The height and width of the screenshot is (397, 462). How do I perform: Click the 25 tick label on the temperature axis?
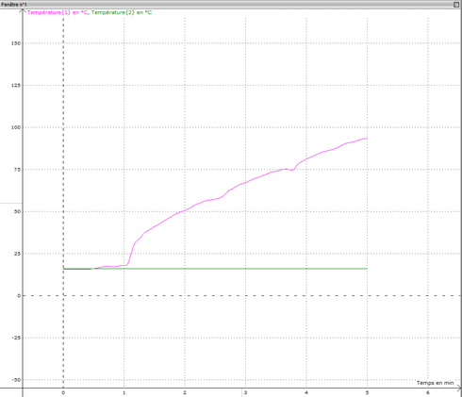17,254
